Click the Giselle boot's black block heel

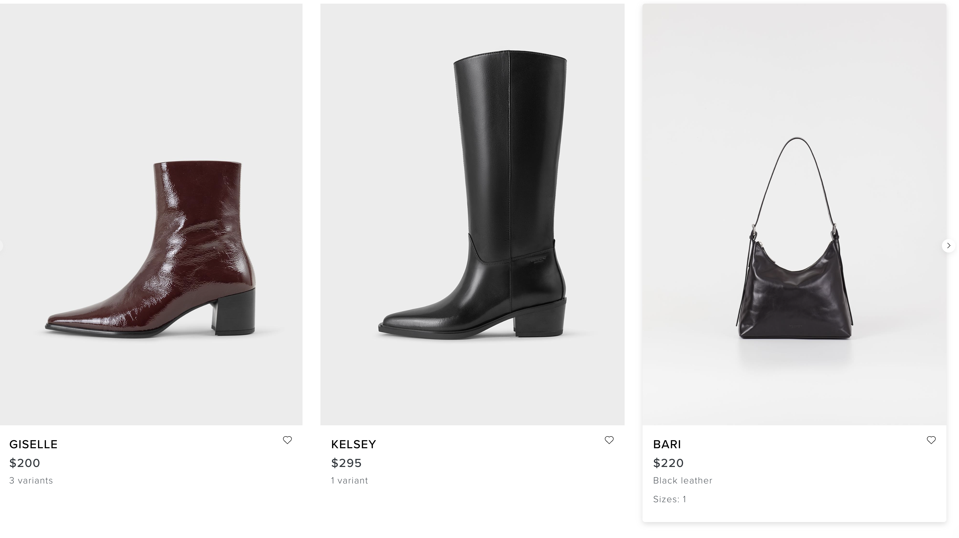pyautogui.click(x=235, y=313)
